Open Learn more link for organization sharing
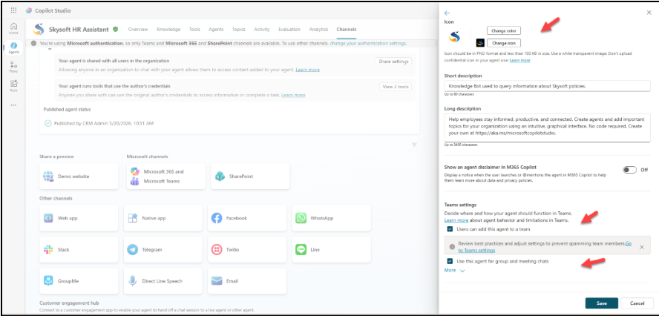The width and height of the screenshot is (659, 316). pyautogui.click(x=307, y=69)
